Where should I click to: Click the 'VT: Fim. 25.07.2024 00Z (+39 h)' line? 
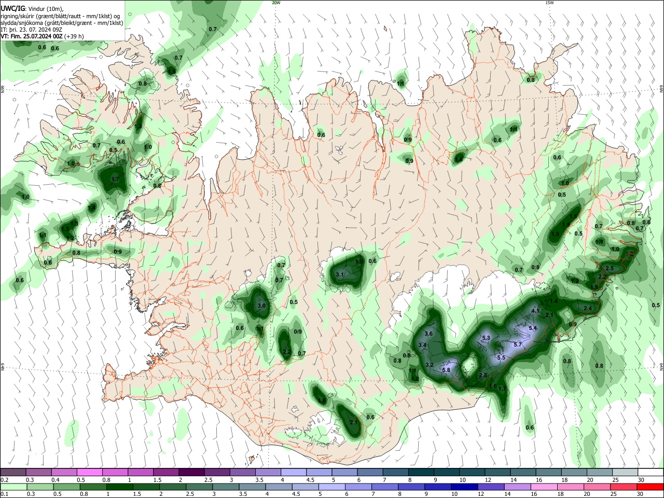(x=42, y=36)
